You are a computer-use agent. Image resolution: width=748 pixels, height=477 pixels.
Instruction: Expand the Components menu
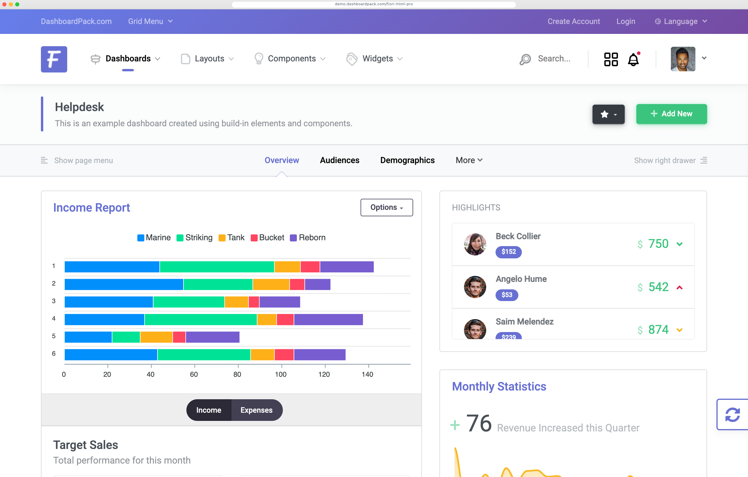pyautogui.click(x=290, y=59)
